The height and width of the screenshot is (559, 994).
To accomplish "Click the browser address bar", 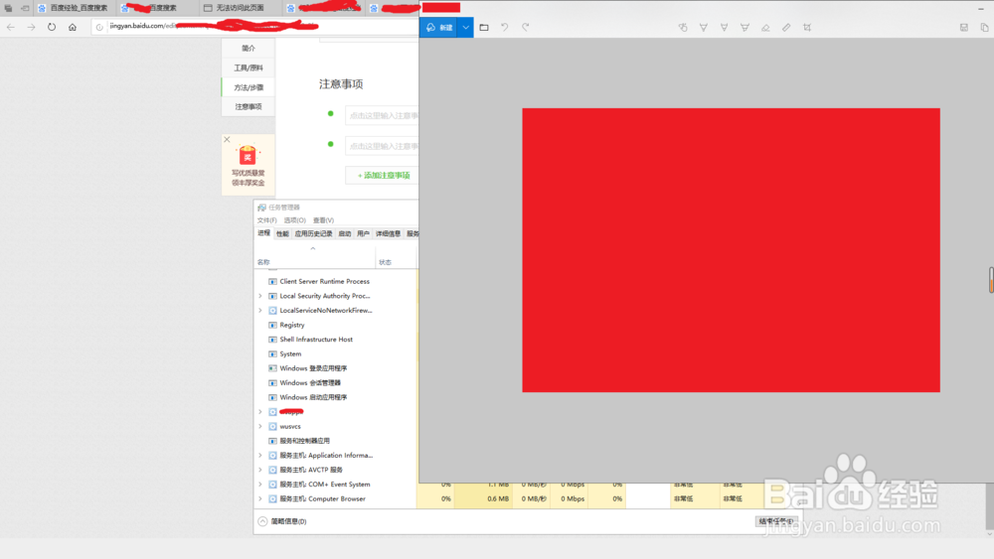I will tap(255, 27).
